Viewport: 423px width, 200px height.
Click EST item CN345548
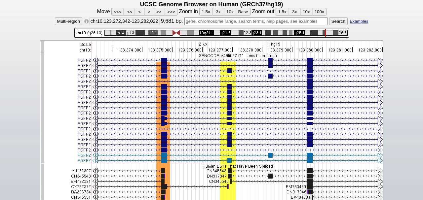point(216,171)
